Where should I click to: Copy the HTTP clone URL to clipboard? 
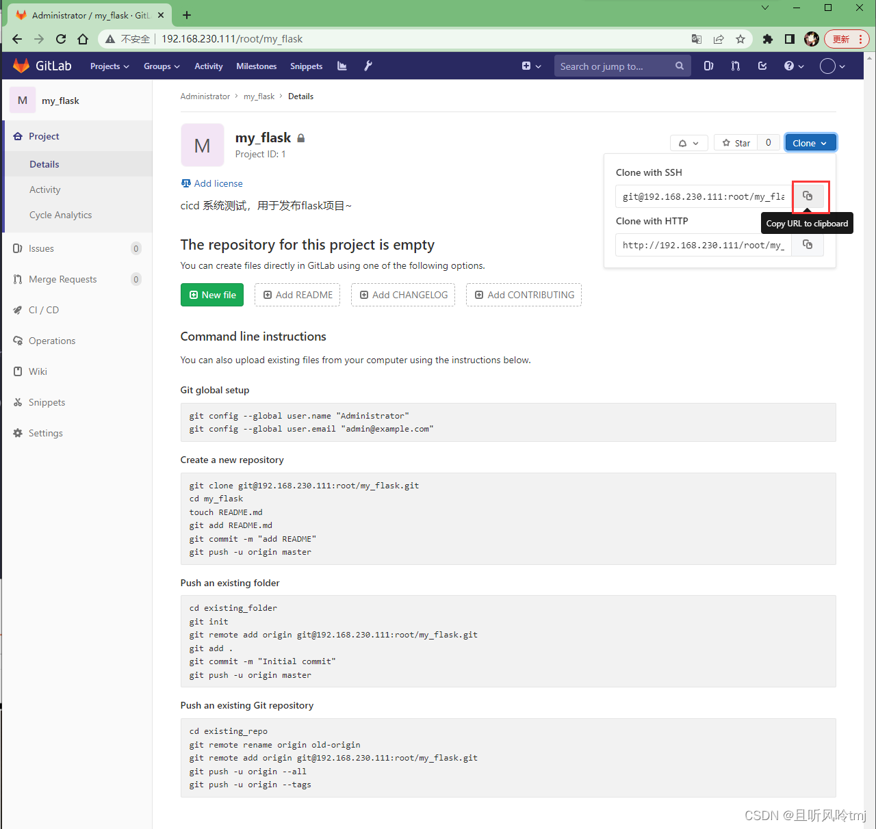808,245
